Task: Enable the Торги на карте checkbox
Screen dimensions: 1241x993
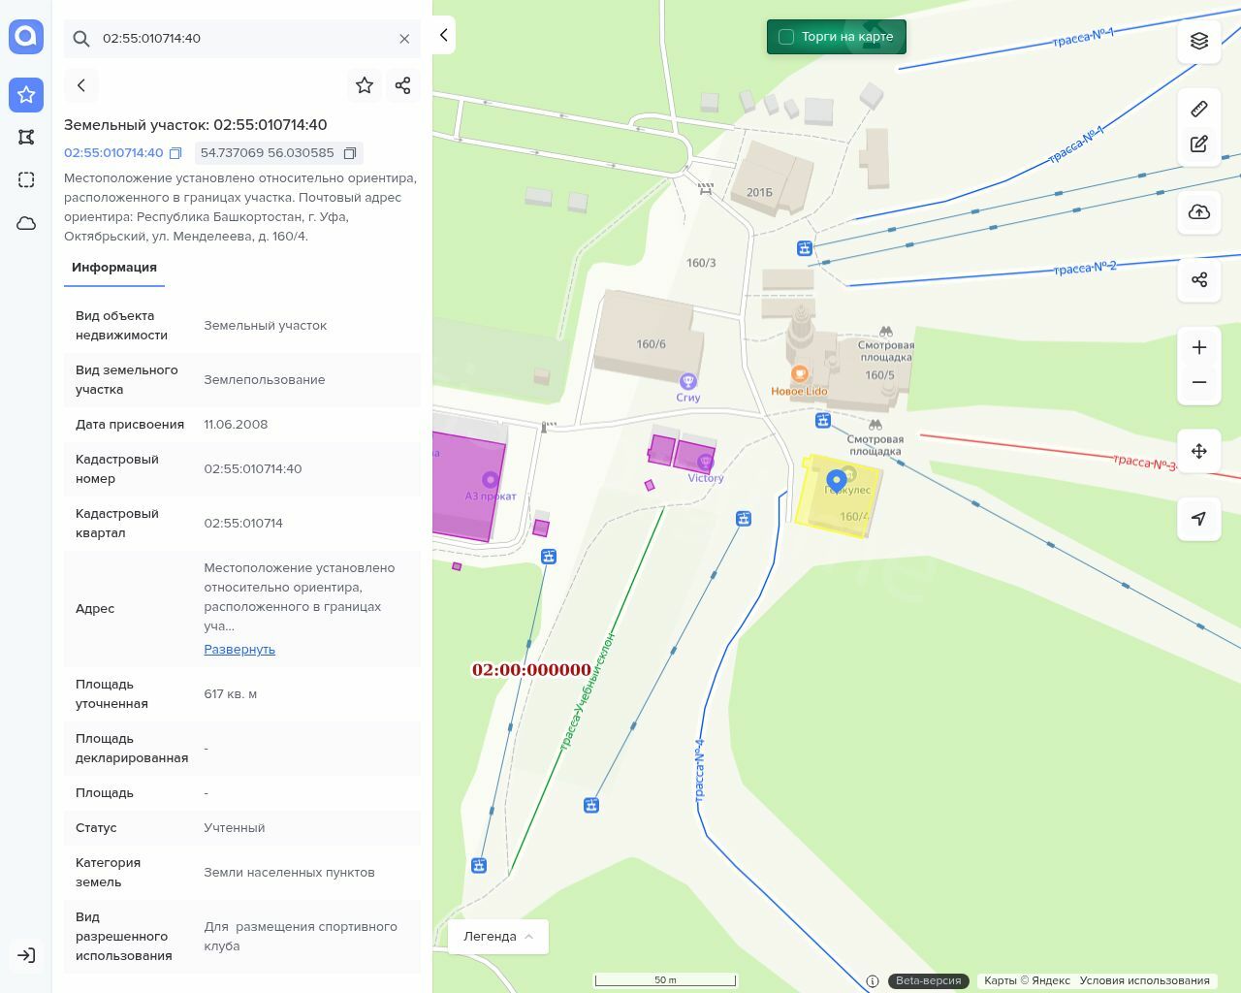Action: tap(786, 37)
